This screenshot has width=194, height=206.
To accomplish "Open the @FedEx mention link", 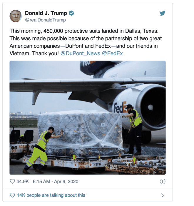I will click(x=112, y=53).
